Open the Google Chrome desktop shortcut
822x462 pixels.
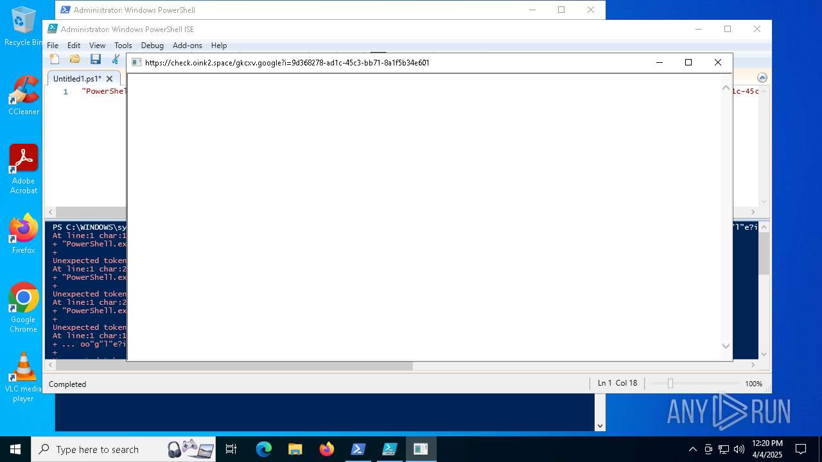(x=24, y=307)
